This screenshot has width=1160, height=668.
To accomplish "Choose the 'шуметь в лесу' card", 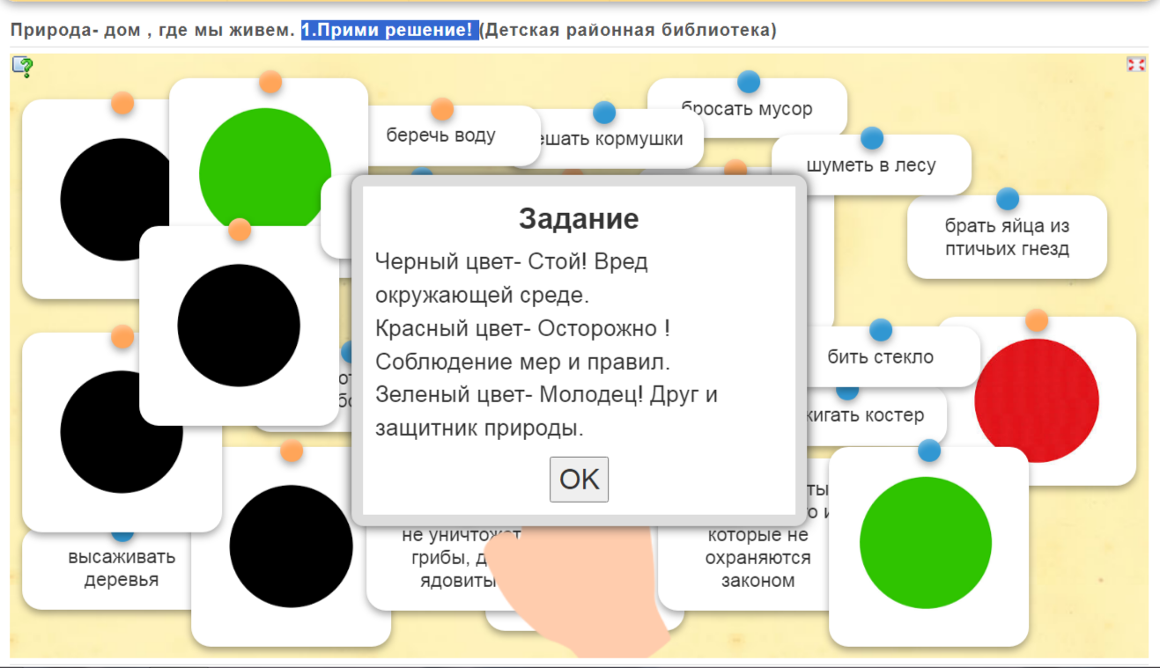I will coord(871,166).
